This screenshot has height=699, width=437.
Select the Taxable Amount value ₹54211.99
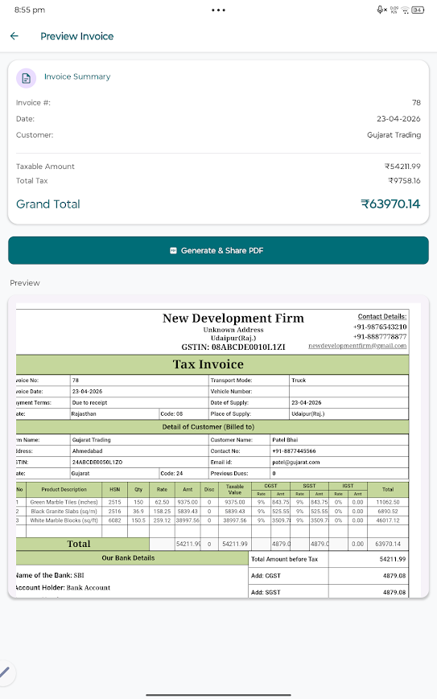click(402, 167)
